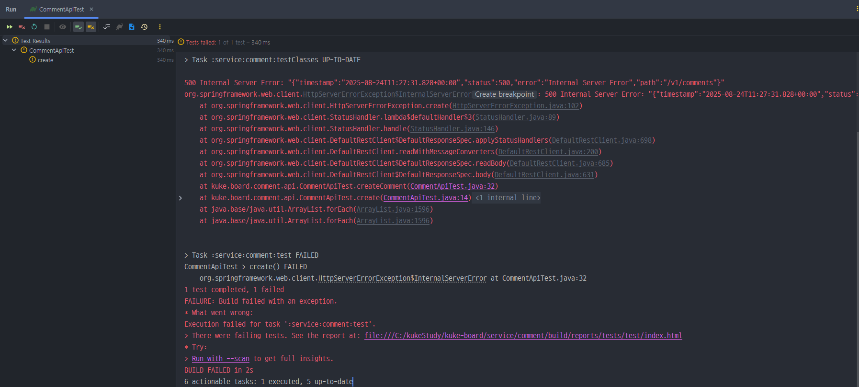Image resolution: width=859 pixels, height=387 pixels.
Task: Stop the running process square icon
Action: pos(46,27)
